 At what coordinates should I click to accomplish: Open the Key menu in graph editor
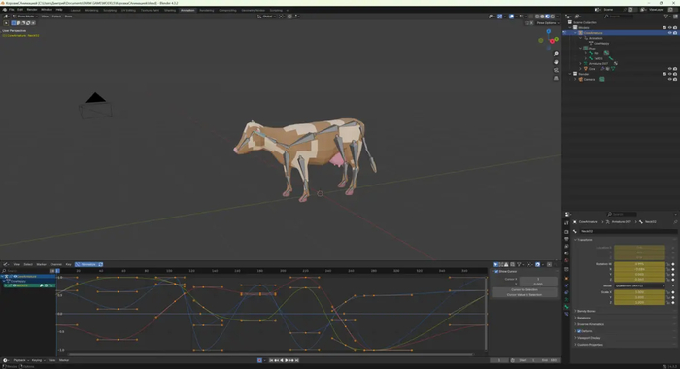point(69,264)
